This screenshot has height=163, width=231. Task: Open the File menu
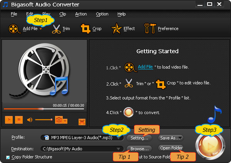14,14
